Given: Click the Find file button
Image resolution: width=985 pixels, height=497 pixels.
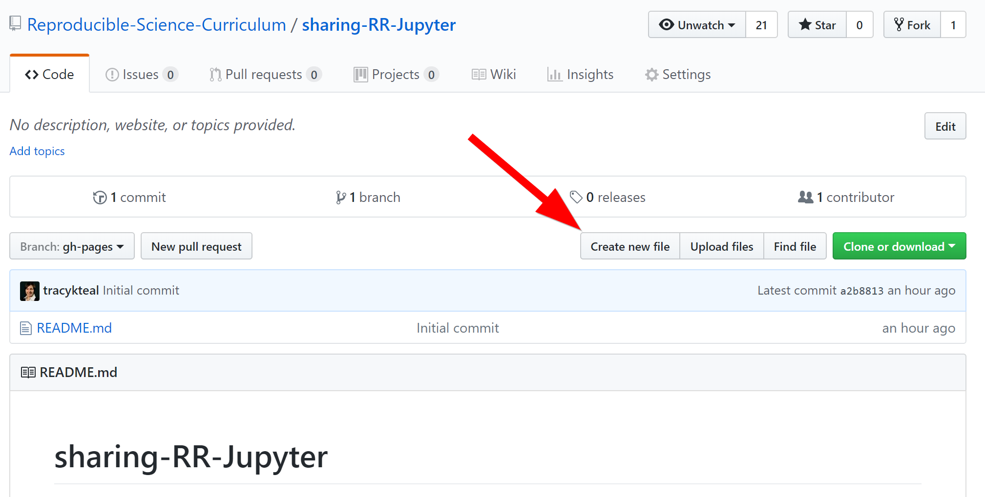Looking at the screenshot, I should 795,246.
